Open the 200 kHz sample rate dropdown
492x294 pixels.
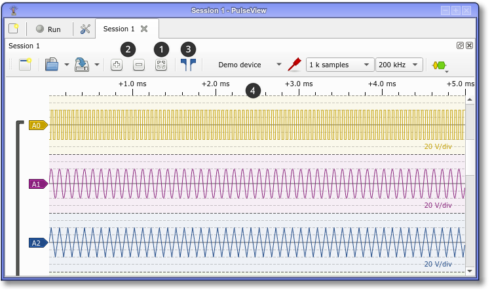(x=398, y=65)
